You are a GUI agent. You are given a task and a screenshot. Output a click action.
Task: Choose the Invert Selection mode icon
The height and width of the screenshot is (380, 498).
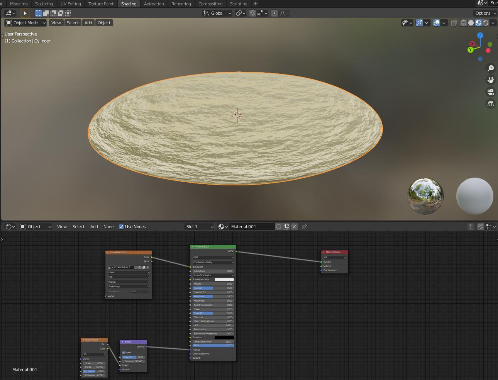(x=61, y=13)
